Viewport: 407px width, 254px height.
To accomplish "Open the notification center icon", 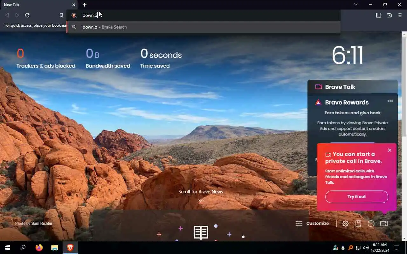I will [x=397, y=248].
